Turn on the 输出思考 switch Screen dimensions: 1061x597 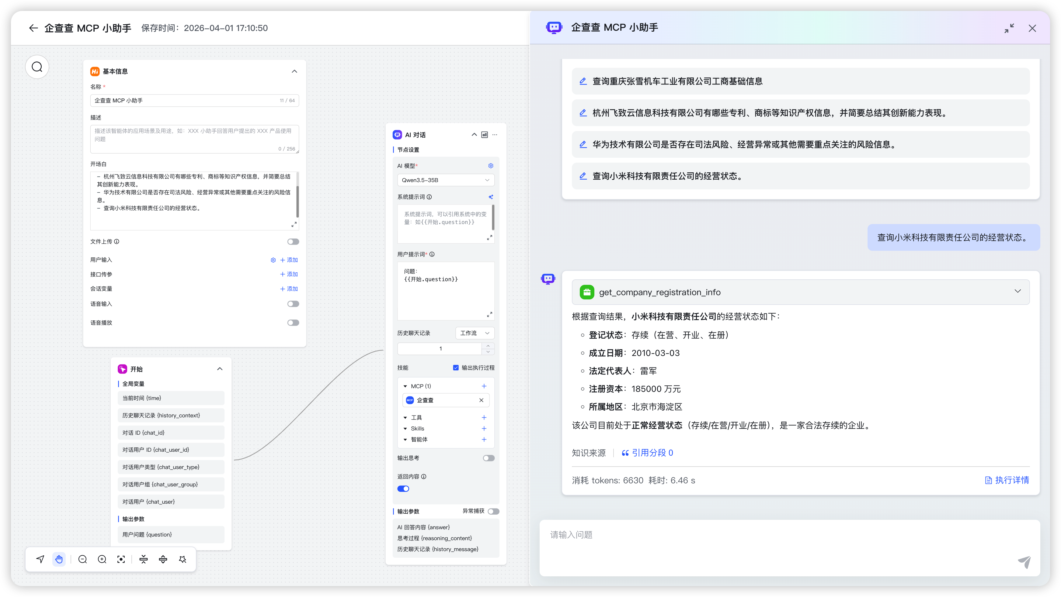coord(489,458)
